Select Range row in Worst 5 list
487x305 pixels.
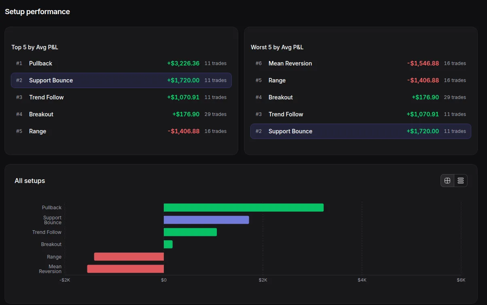[361, 80]
